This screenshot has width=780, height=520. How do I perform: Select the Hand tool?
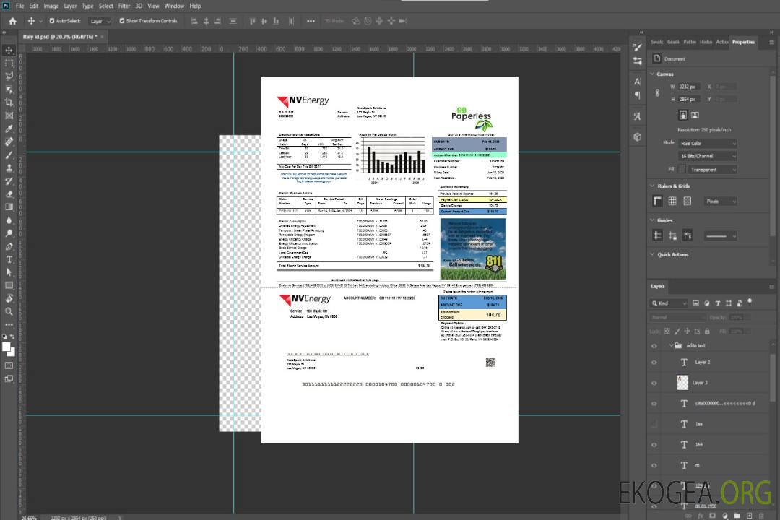coord(9,298)
